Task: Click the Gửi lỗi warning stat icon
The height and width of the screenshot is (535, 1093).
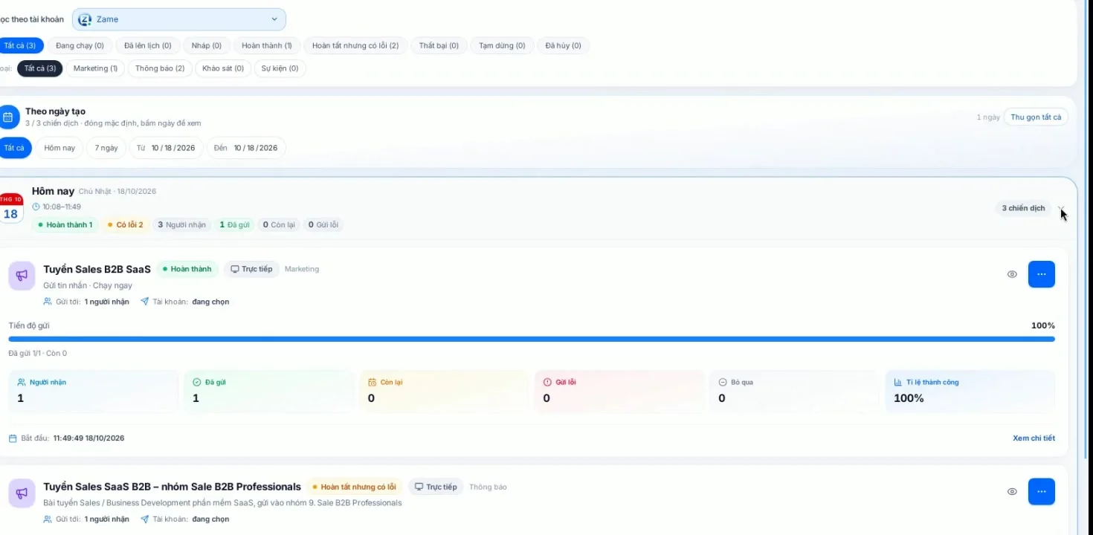Action: coord(548,382)
